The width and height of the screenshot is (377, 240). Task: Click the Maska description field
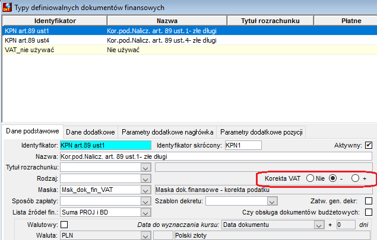coord(264,190)
